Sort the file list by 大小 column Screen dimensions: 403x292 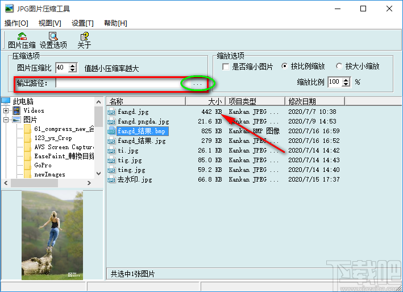[x=205, y=101]
